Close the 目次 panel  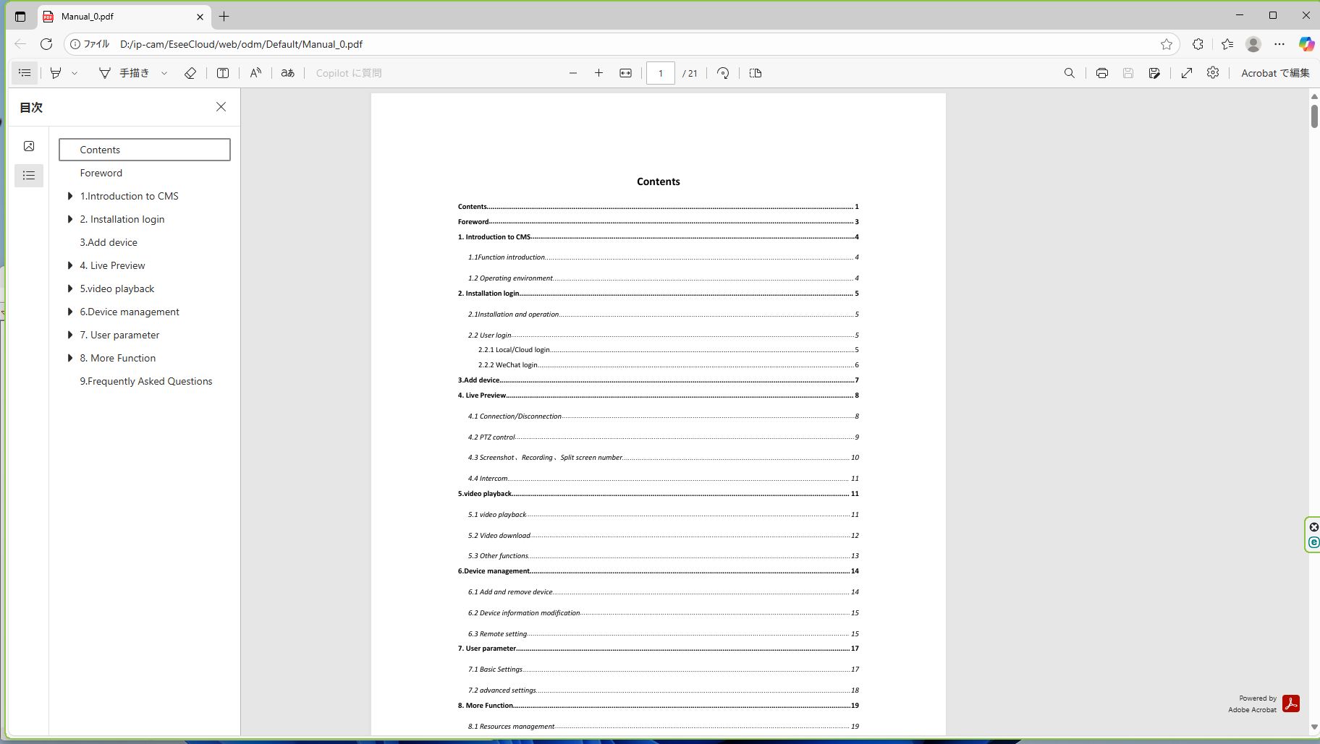(x=221, y=107)
